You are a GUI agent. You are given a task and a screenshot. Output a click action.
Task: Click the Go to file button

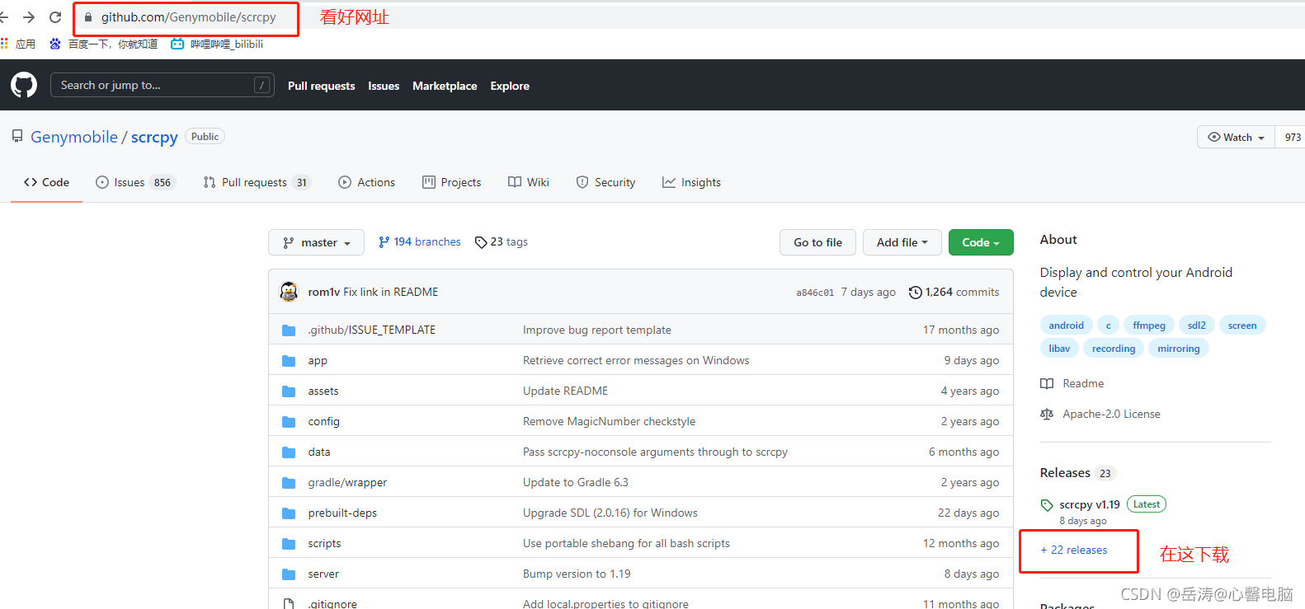(817, 242)
